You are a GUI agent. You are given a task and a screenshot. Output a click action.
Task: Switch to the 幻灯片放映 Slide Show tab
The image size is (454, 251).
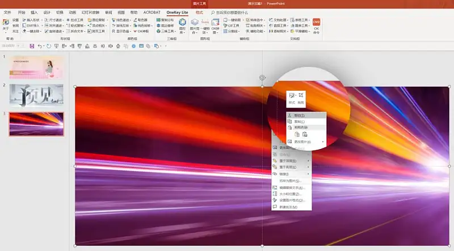[90, 12]
